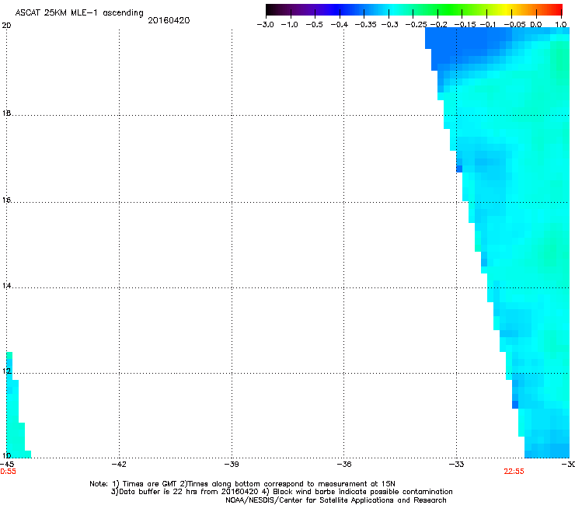This screenshot has width=575, height=505.
Task: Click the "Times are GMT" note line
Action: 242,484
